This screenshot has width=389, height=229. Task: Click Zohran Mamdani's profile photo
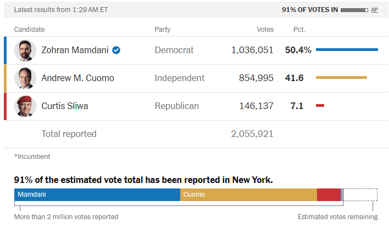click(x=25, y=50)
